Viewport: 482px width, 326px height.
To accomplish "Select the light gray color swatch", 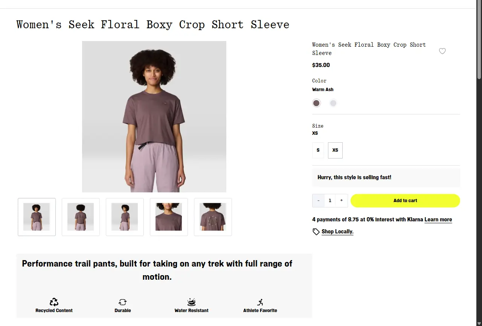I will click(x=333, y=103).
